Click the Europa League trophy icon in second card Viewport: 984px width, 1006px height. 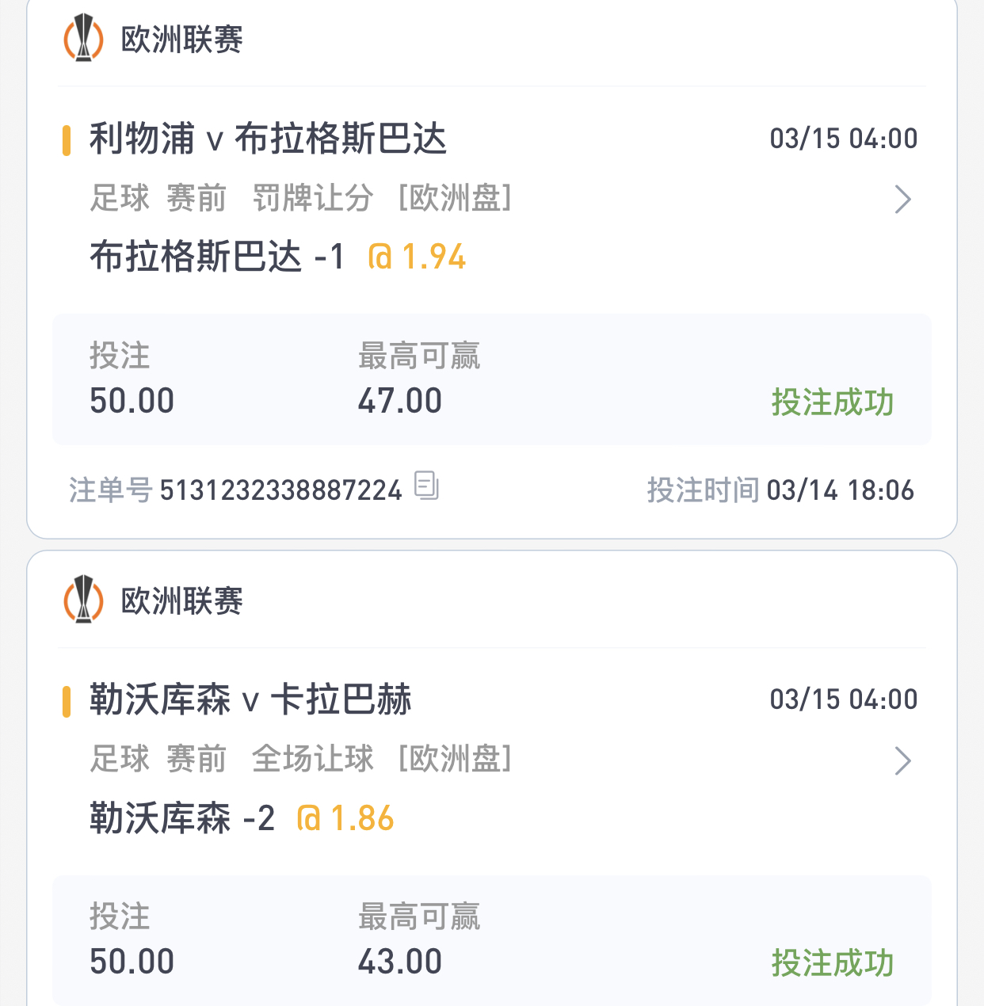click(83, 600)
